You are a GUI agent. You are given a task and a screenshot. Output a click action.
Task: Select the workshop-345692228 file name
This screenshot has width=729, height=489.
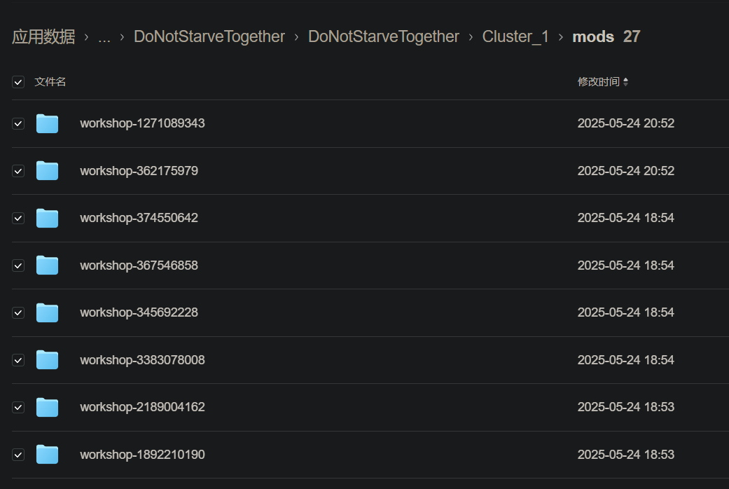coord(139,312)
